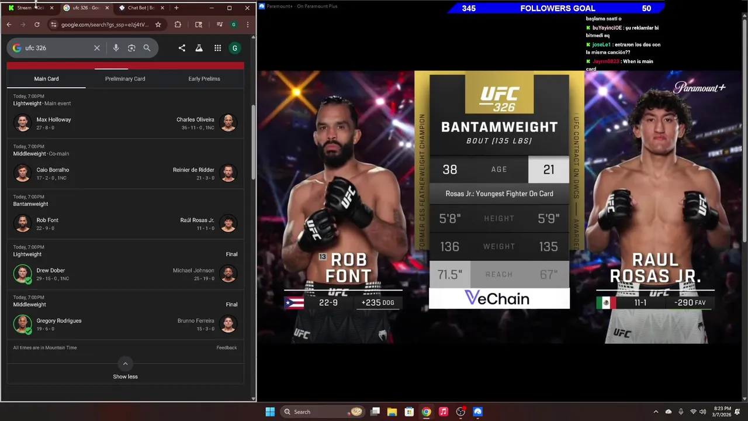Open the Chrome three-dot menu

(248, 25)
